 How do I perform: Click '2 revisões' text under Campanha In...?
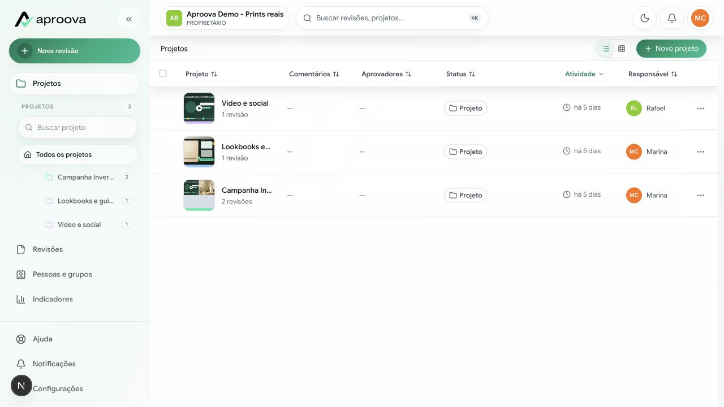pyautogui.click(x=237, y=202)
